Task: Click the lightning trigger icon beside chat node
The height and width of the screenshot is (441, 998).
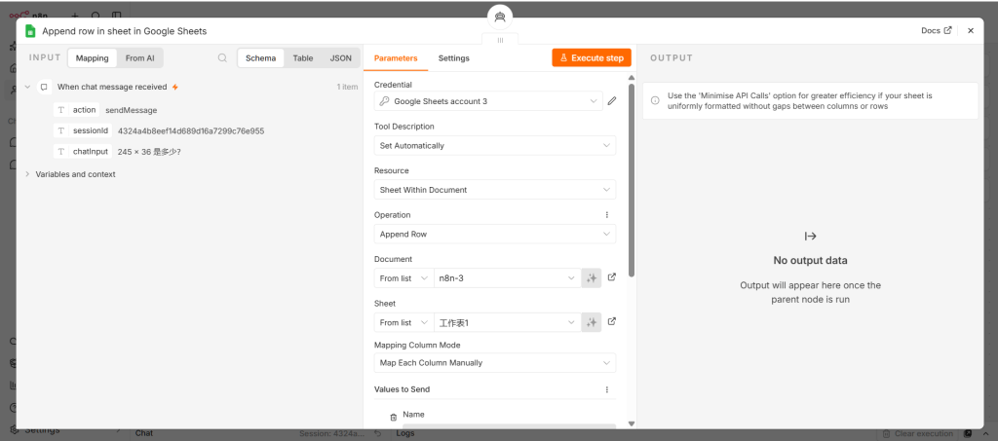Action: point(175,87)
